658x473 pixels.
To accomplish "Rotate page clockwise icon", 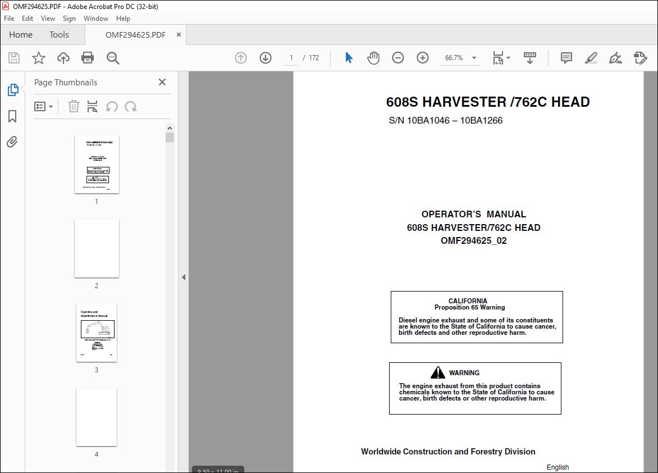I will point(130,106).
